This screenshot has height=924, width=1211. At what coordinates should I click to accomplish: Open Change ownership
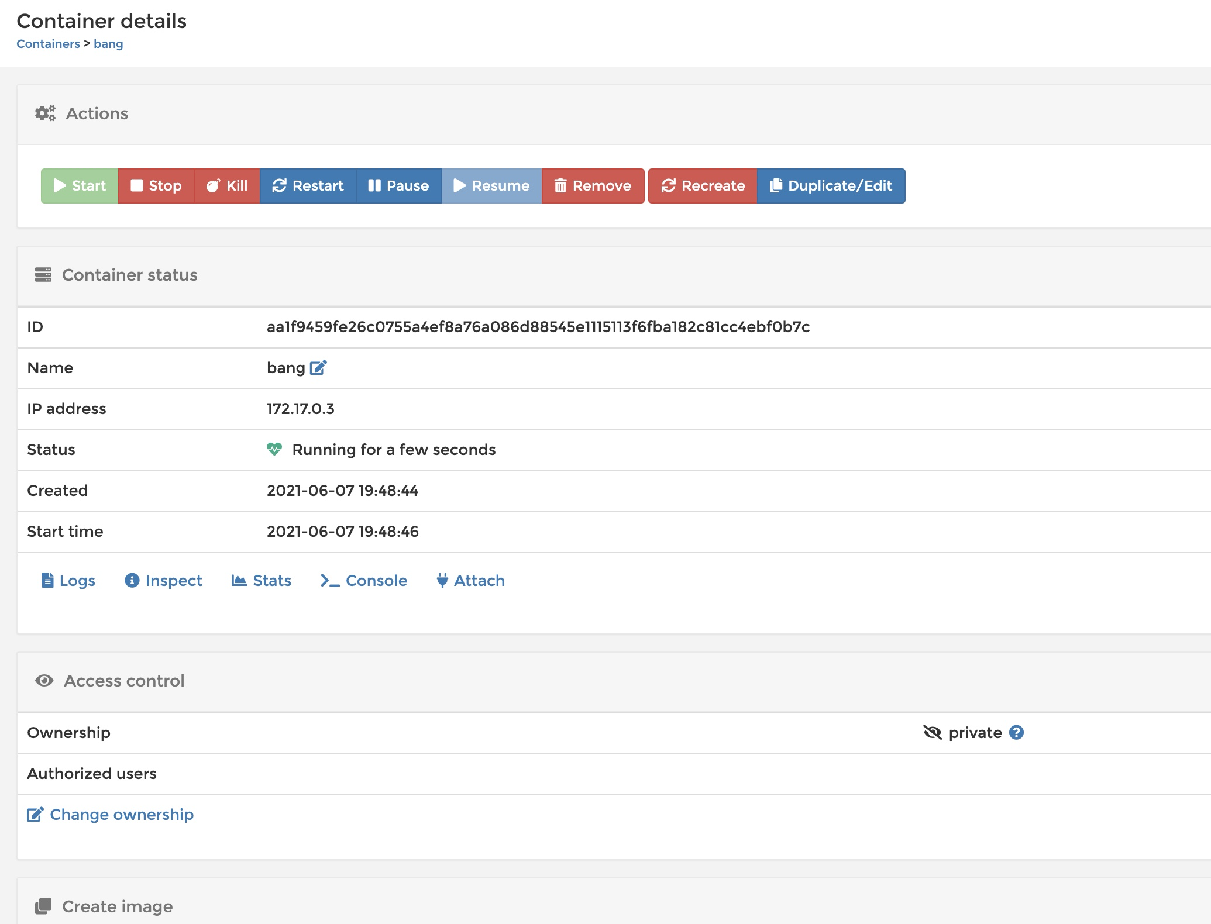(x=122, y=814)
